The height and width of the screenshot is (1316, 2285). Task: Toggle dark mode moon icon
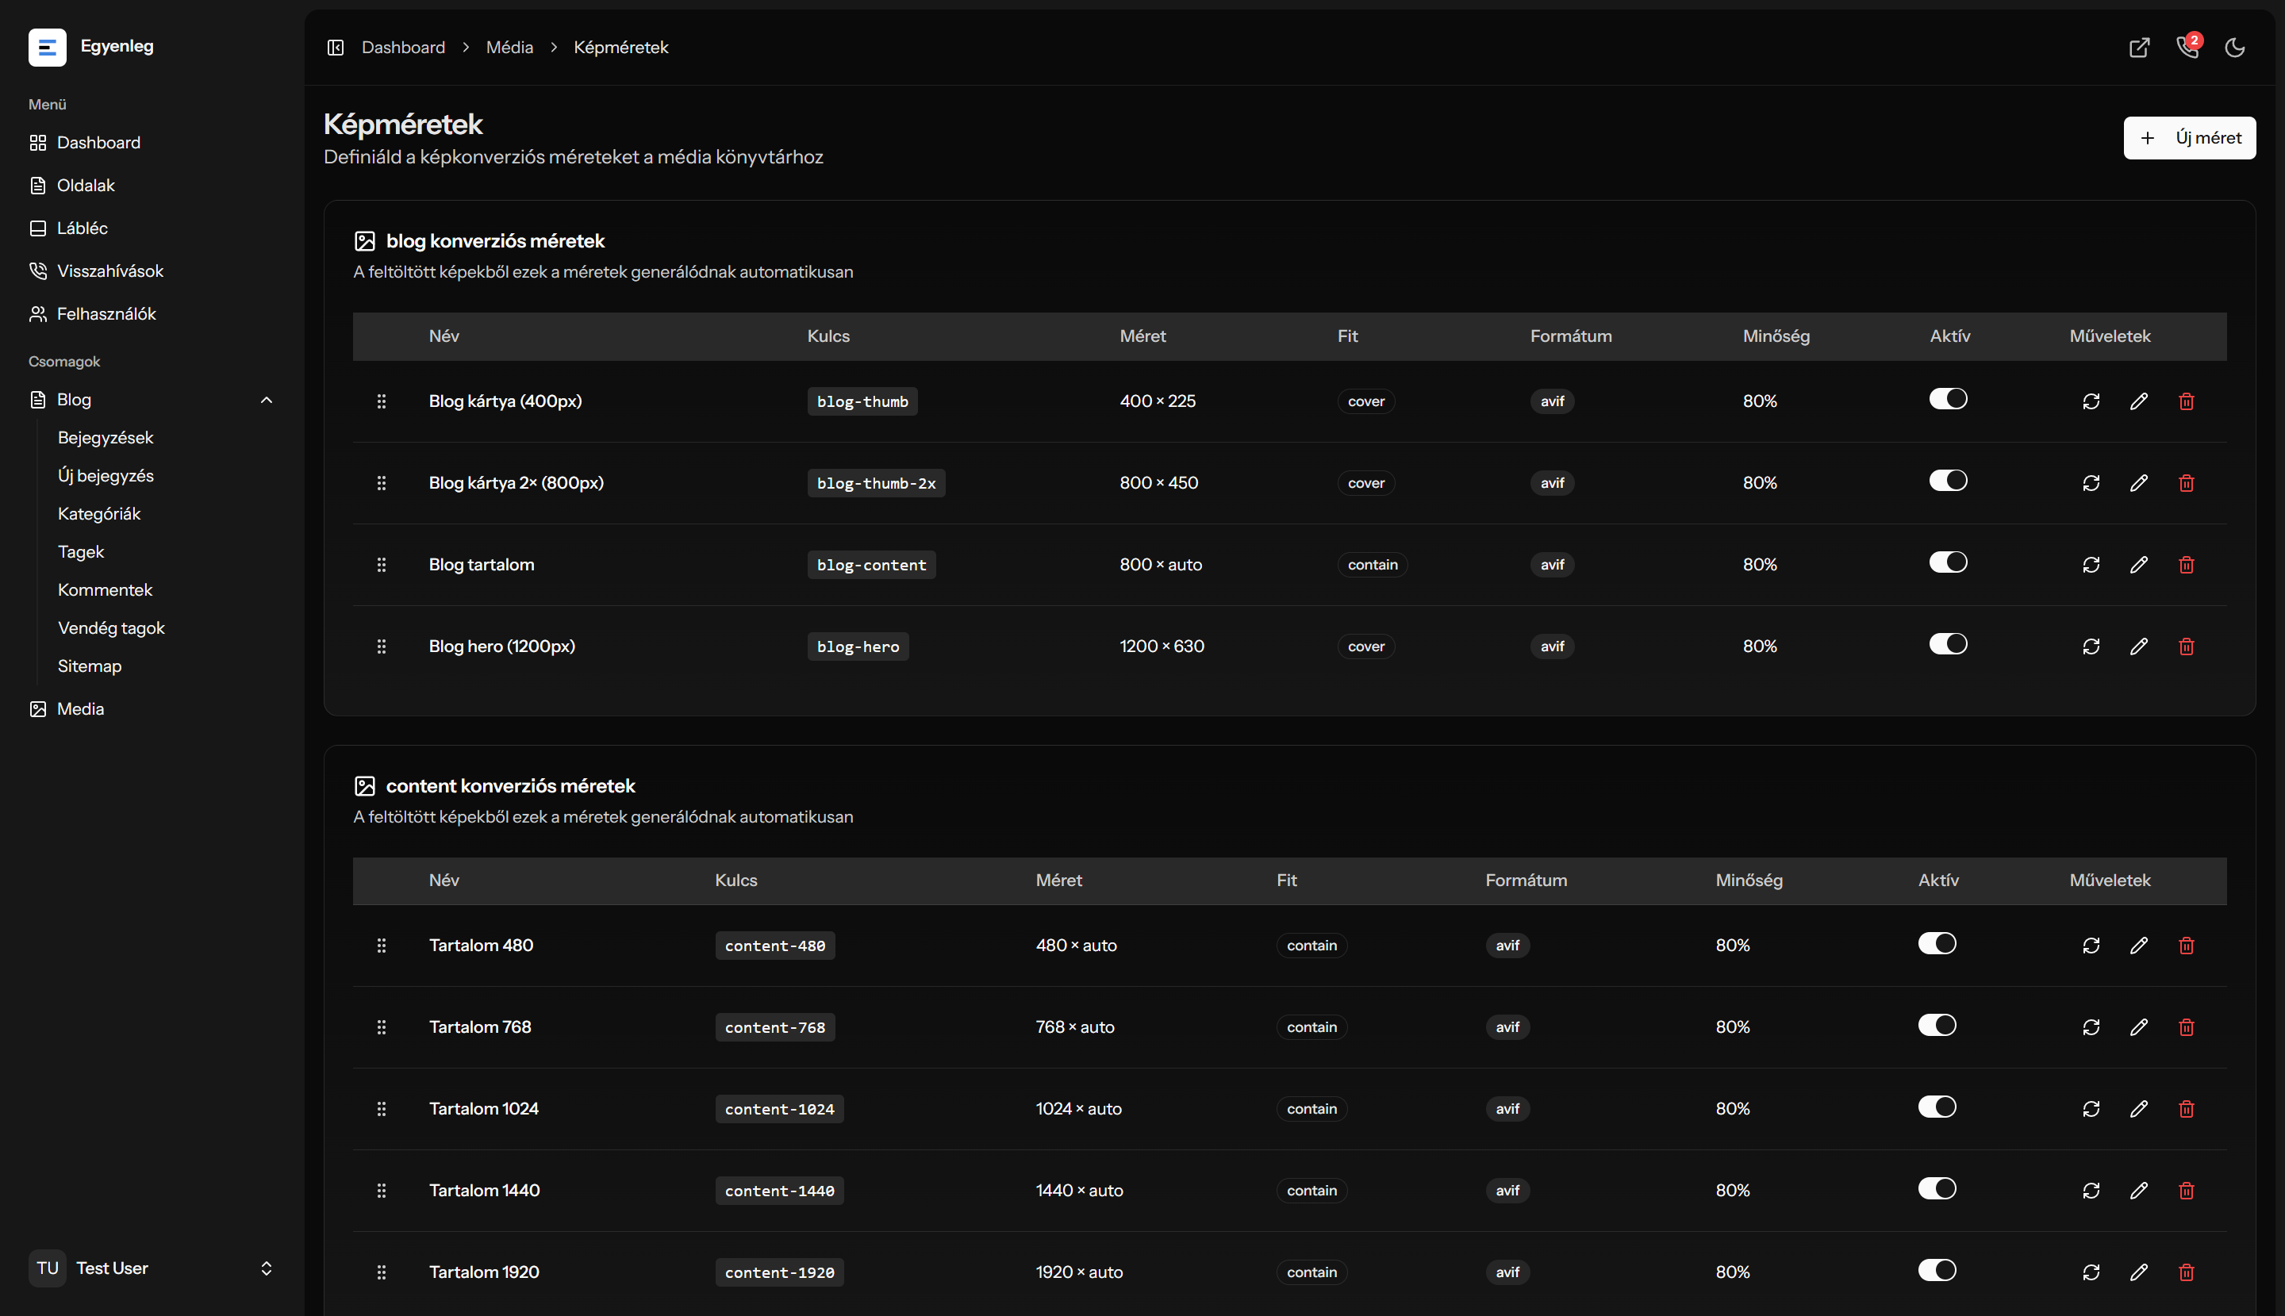pyautogui.click(x=2234, y=48)
